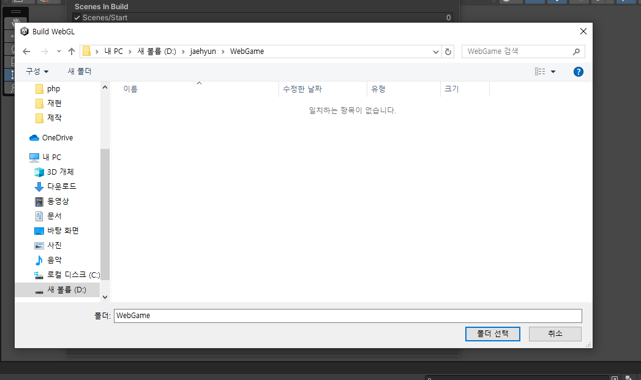Image resolution: width=641 pixels, height=380 pixels.
Task: Confirm with 폴더 선택 button
Action: 493,334
